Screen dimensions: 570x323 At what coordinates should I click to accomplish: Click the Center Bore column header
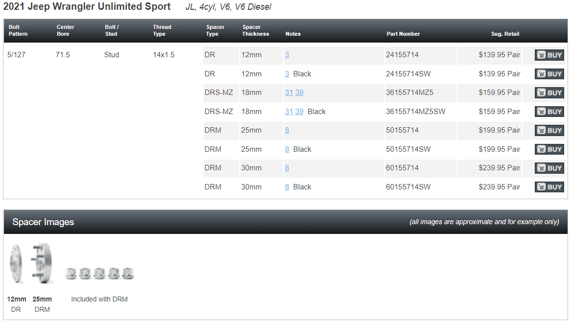[66, 30]
